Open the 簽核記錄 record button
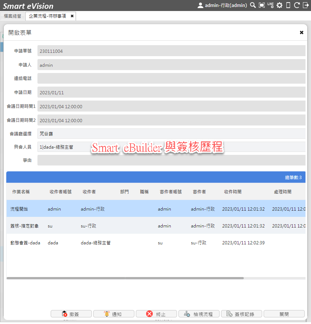The height and width of the screenshot is (324, 311). click(x=241, y=313)
